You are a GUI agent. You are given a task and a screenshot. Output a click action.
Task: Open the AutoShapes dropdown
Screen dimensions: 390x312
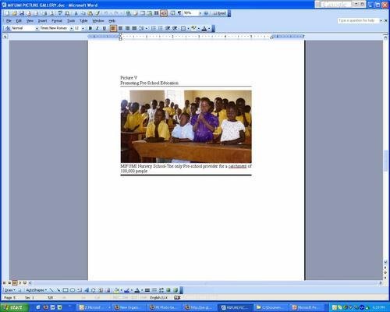point(37,290)
